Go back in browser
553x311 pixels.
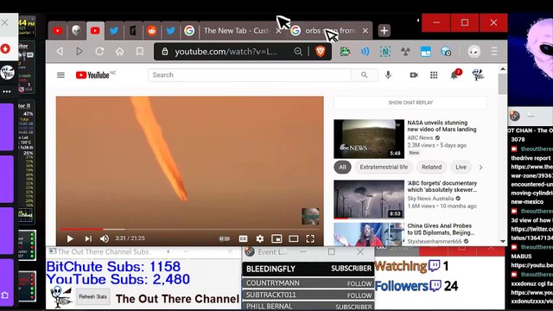60,52
